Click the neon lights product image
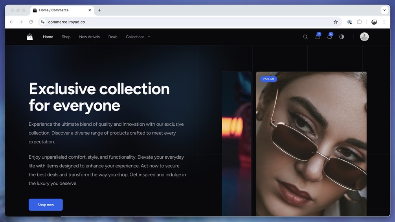This screenshot has width=395, height=222. coord(237,144)
